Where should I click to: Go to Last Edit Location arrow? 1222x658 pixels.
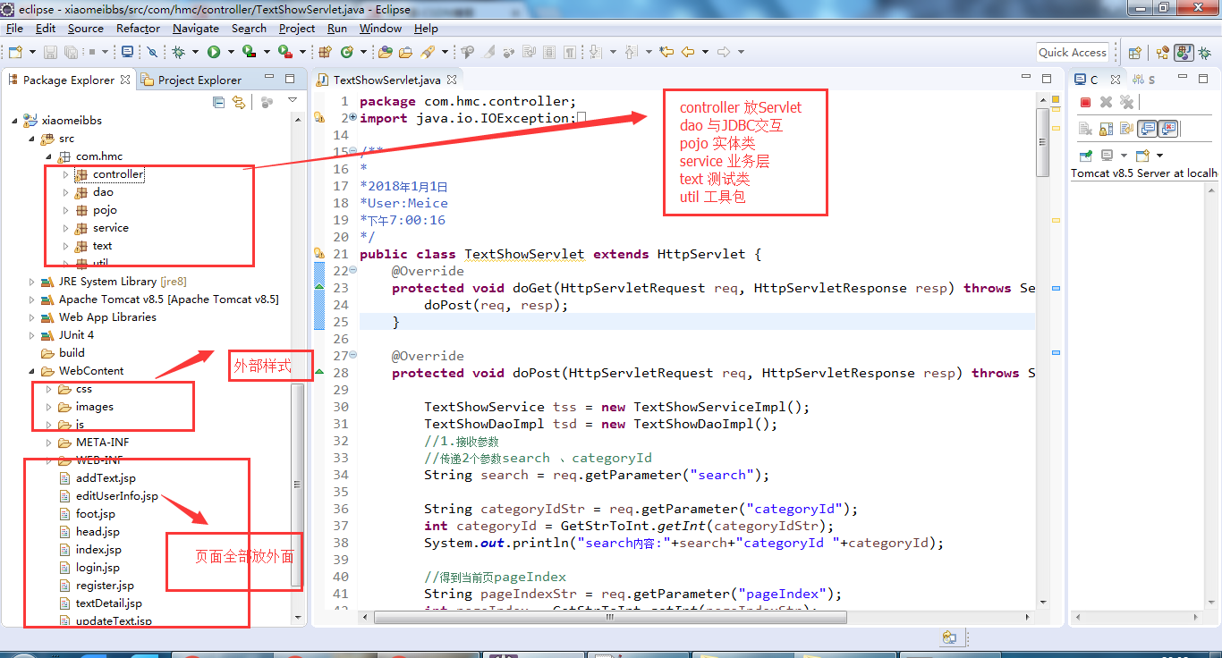[666, 53]
